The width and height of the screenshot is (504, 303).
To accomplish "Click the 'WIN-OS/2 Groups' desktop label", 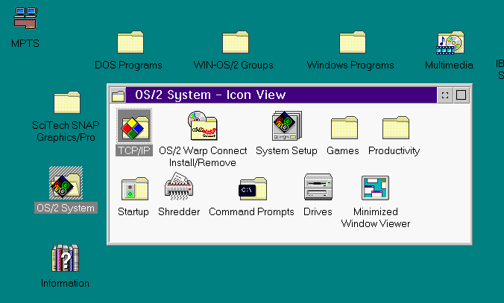I will (233, 66).
